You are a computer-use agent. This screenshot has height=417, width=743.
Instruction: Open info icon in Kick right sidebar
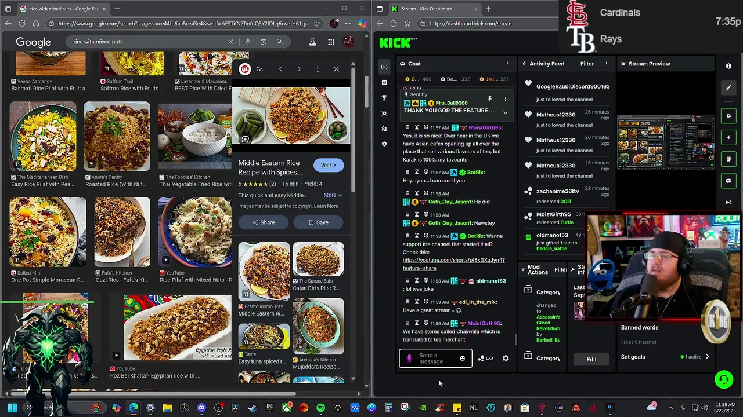[x=728, y=66]
